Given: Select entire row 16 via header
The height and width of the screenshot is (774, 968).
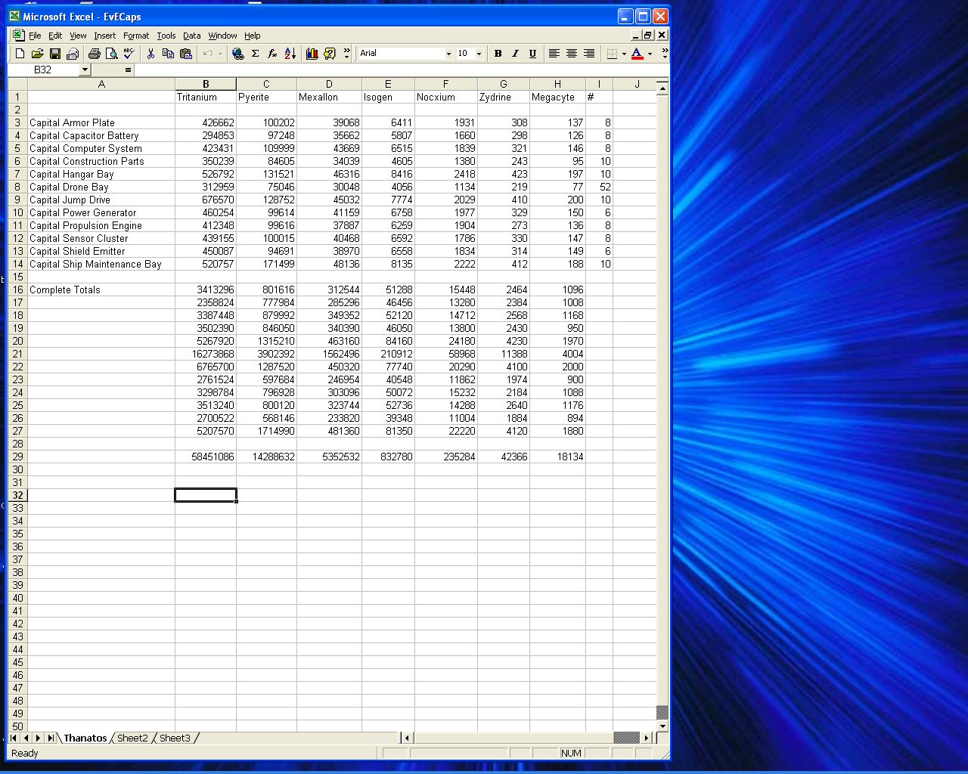Looking at the screenshot, I should (17, 290).
